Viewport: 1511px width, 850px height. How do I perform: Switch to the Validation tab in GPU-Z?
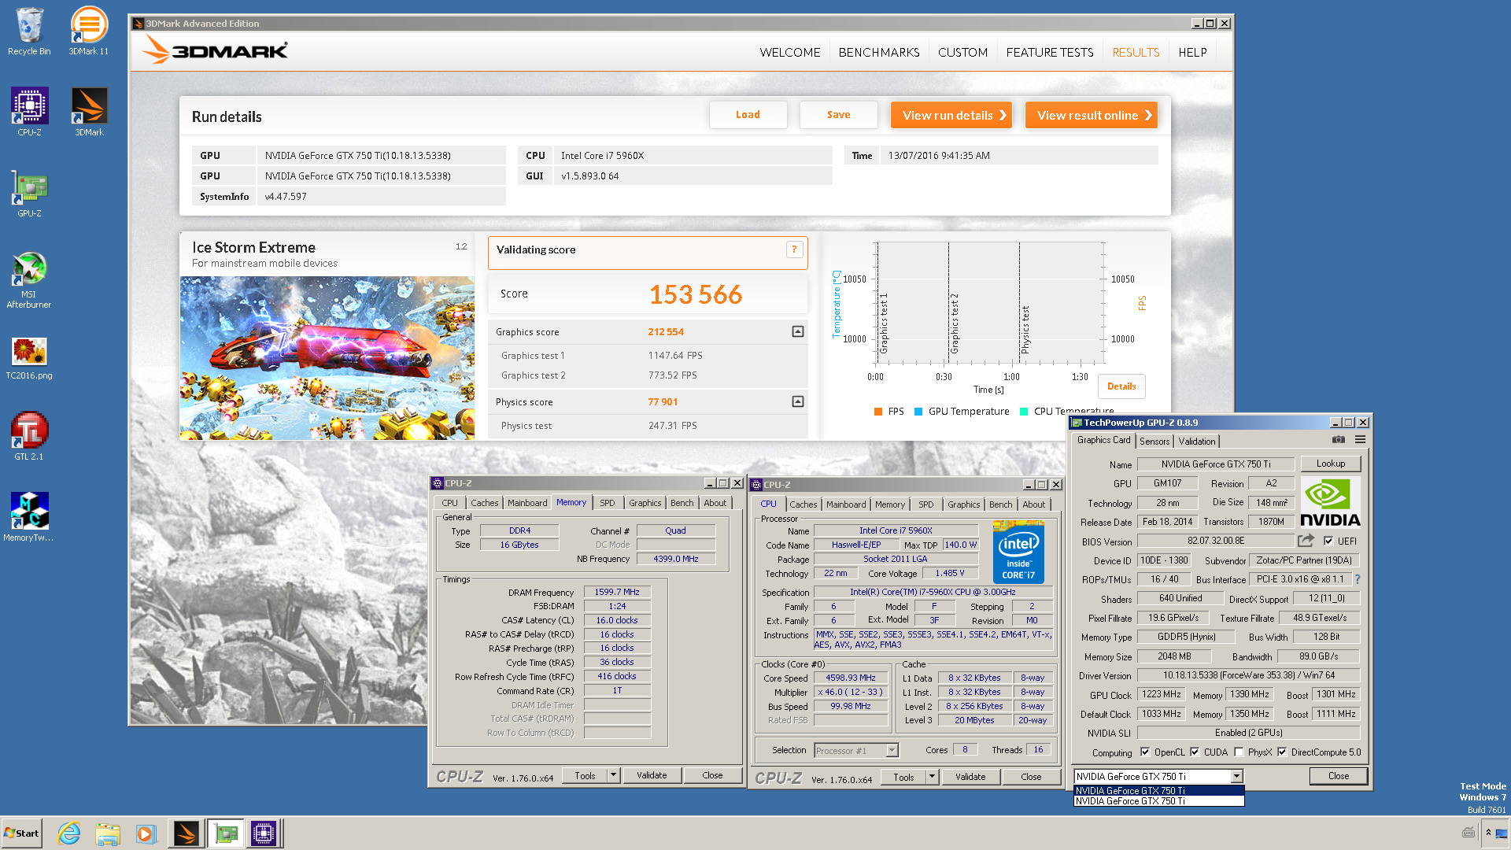1196,442
